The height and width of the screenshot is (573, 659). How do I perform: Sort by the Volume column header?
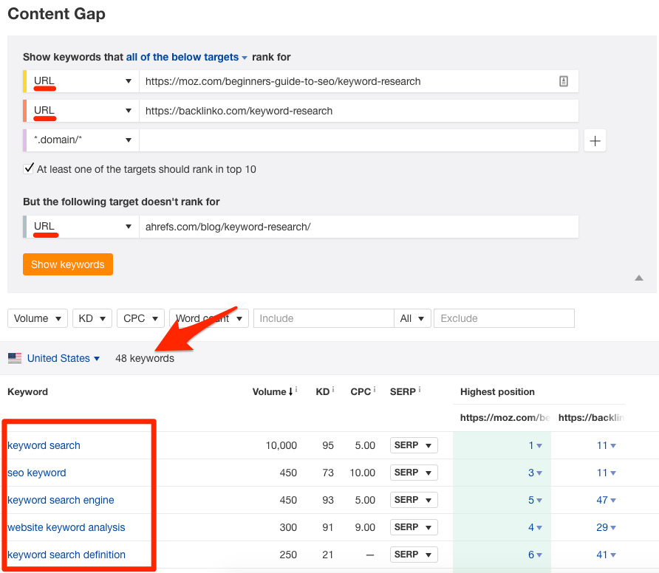[273, 391]
